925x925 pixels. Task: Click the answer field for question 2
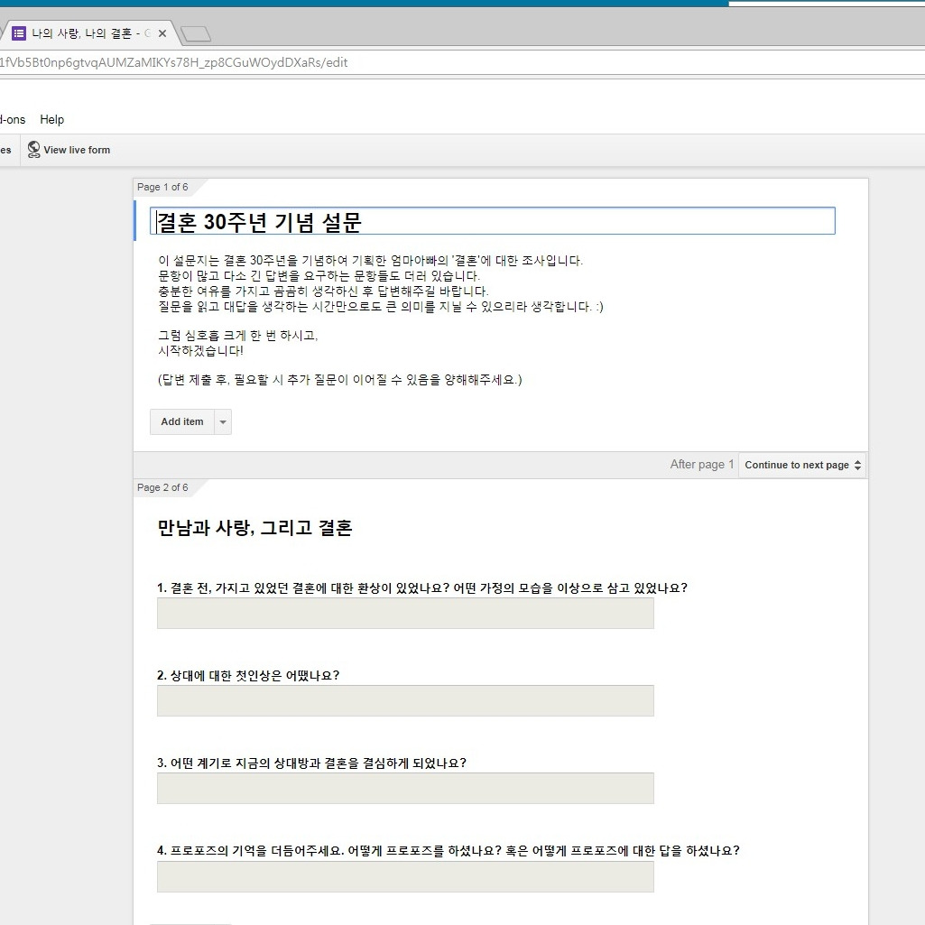(405, 701)
